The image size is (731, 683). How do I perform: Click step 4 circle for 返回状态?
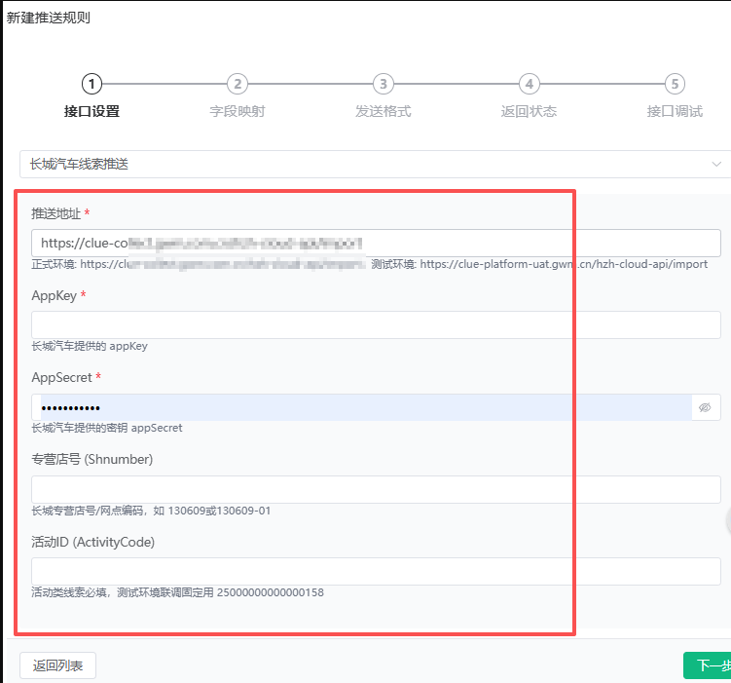click(x=530, y=84)
